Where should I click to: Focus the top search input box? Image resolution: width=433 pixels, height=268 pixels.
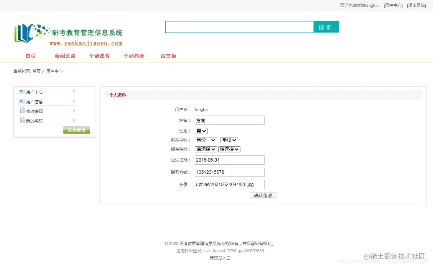[x=239, y=27]
